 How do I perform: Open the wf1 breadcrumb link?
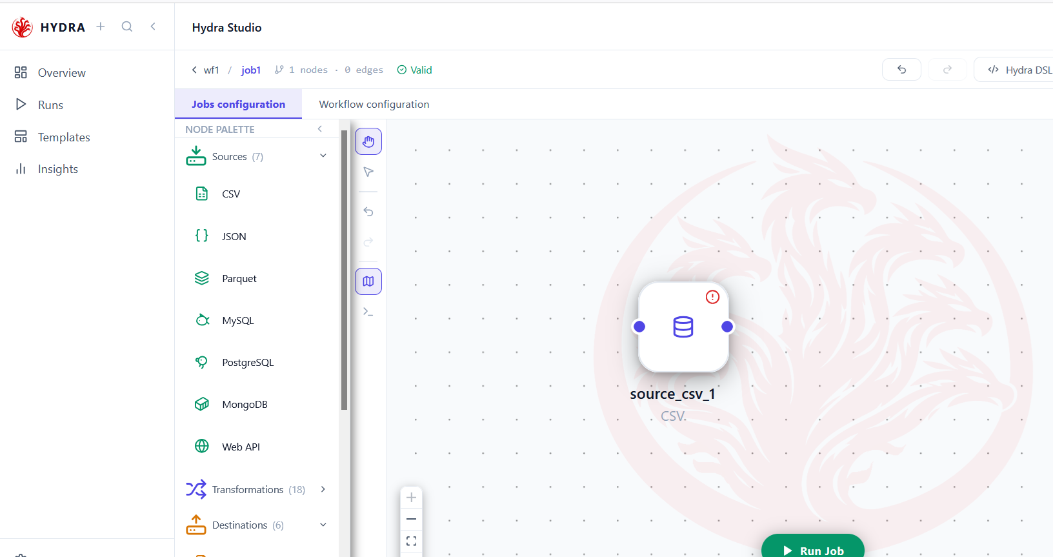tap(212, 70)
